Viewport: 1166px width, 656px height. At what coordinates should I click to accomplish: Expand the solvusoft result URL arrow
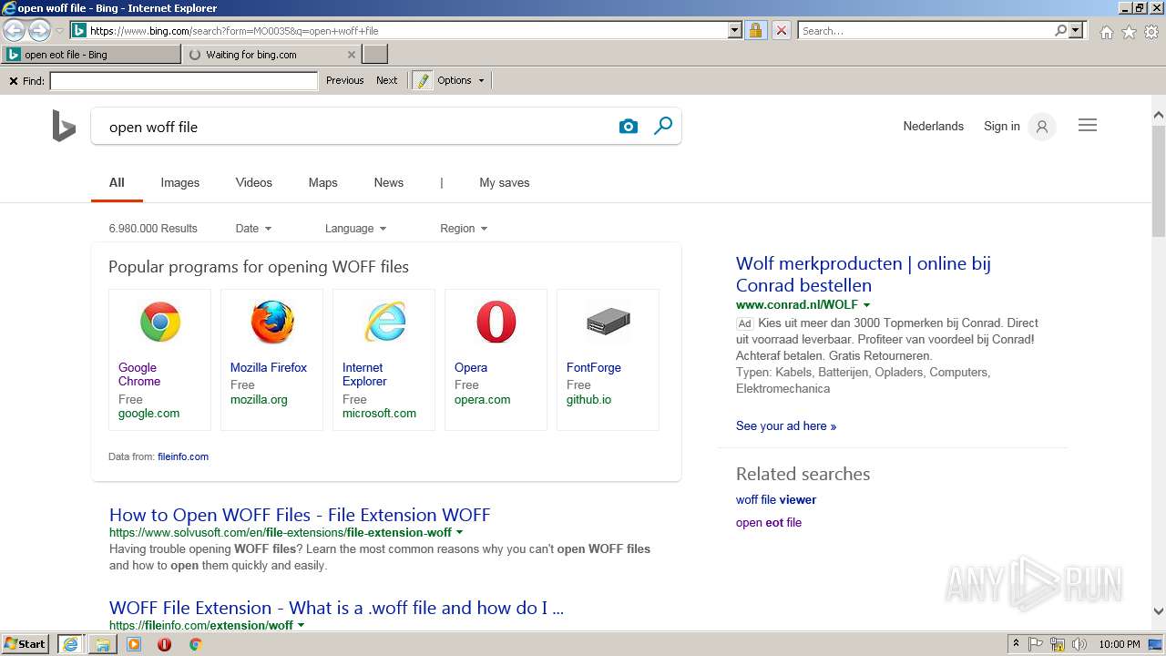point(459,533)
